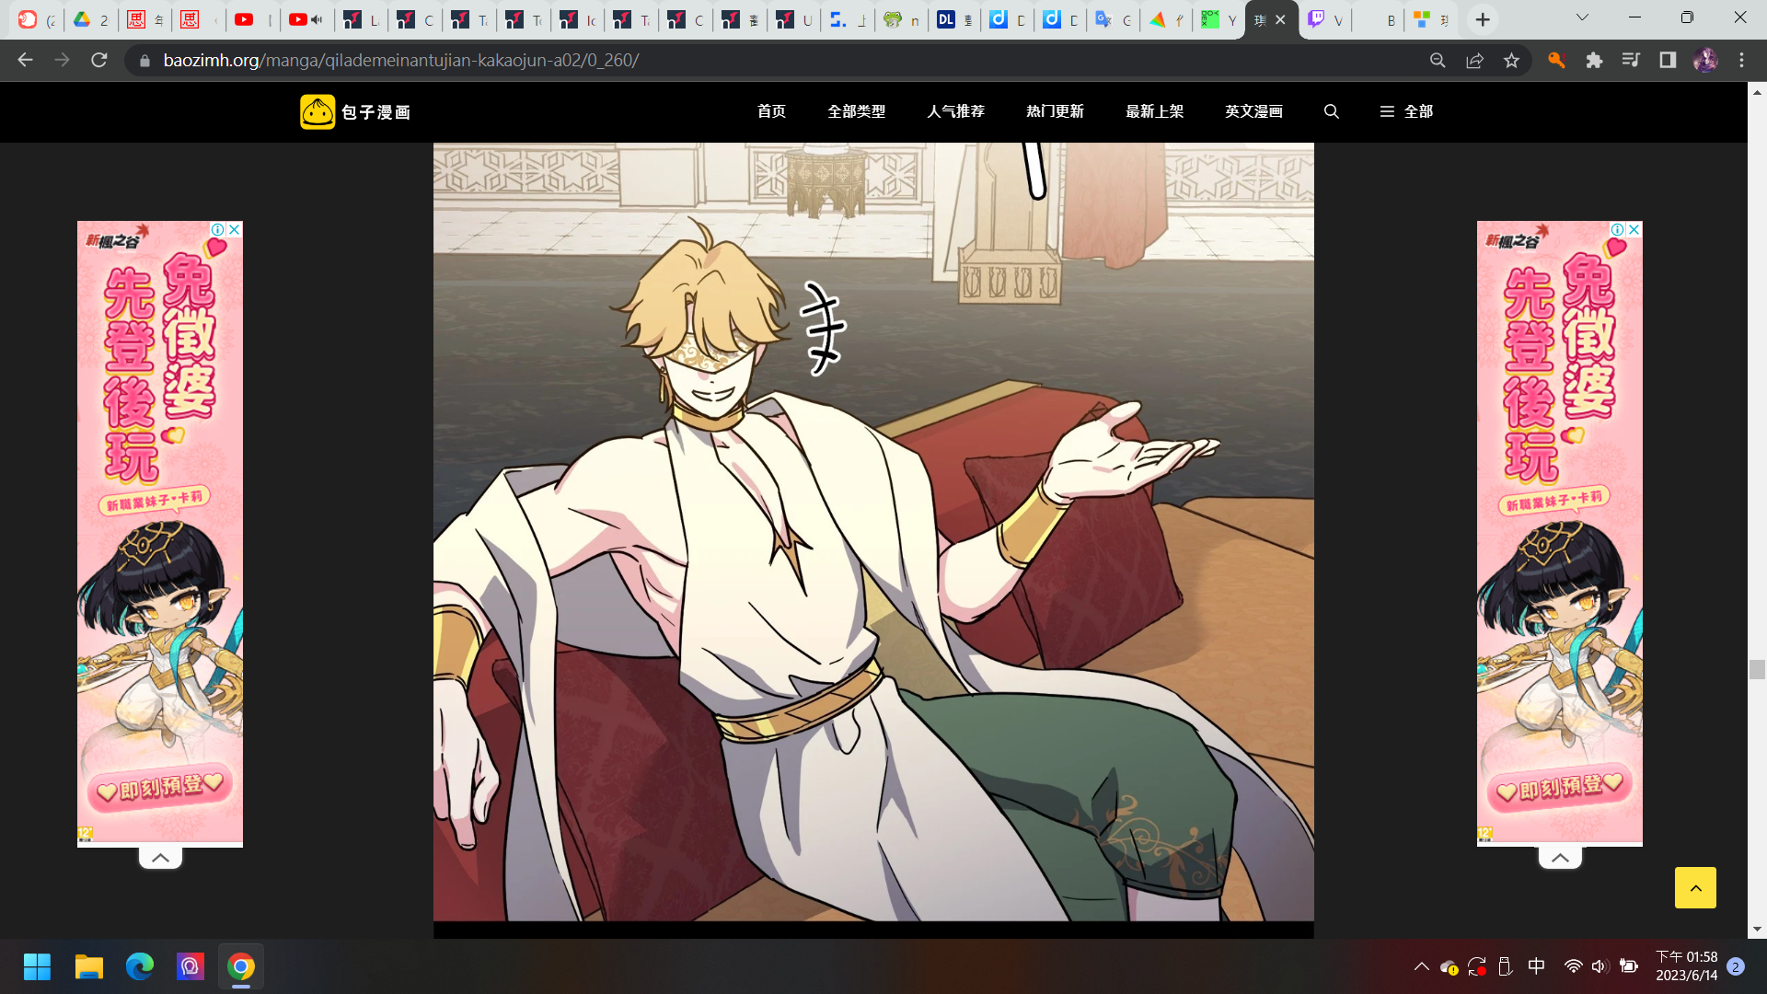Open the purple taskbar app icon
1767x994 pixels.
click(x=190, y=966)
